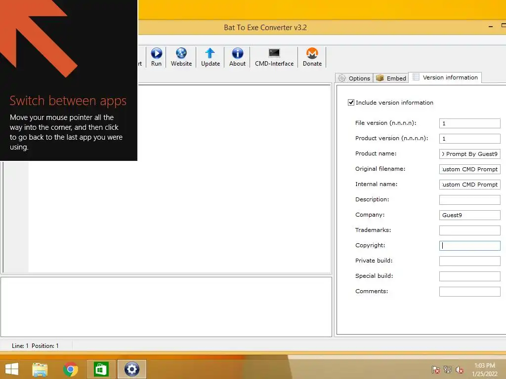Image resolution: width=506 pixels, height=379 pixels.
Task: Select the Version information tab
Action: 445,77
